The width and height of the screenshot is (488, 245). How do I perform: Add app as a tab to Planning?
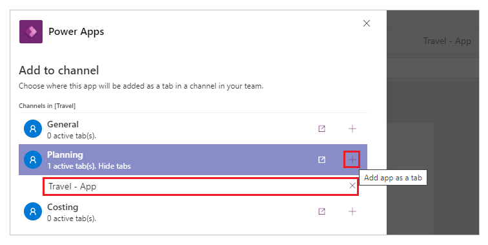[352, 160]
